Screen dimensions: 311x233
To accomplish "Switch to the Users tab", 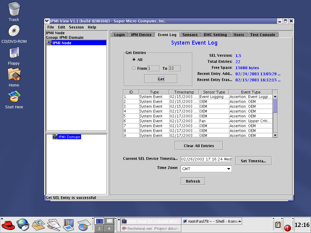I will click(x=239, y=35).
